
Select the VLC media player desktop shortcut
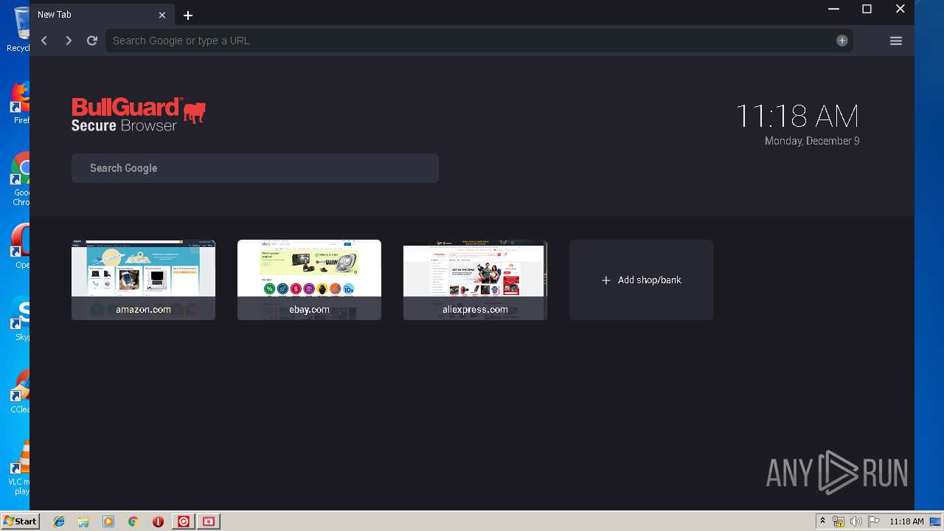(20, 468)
